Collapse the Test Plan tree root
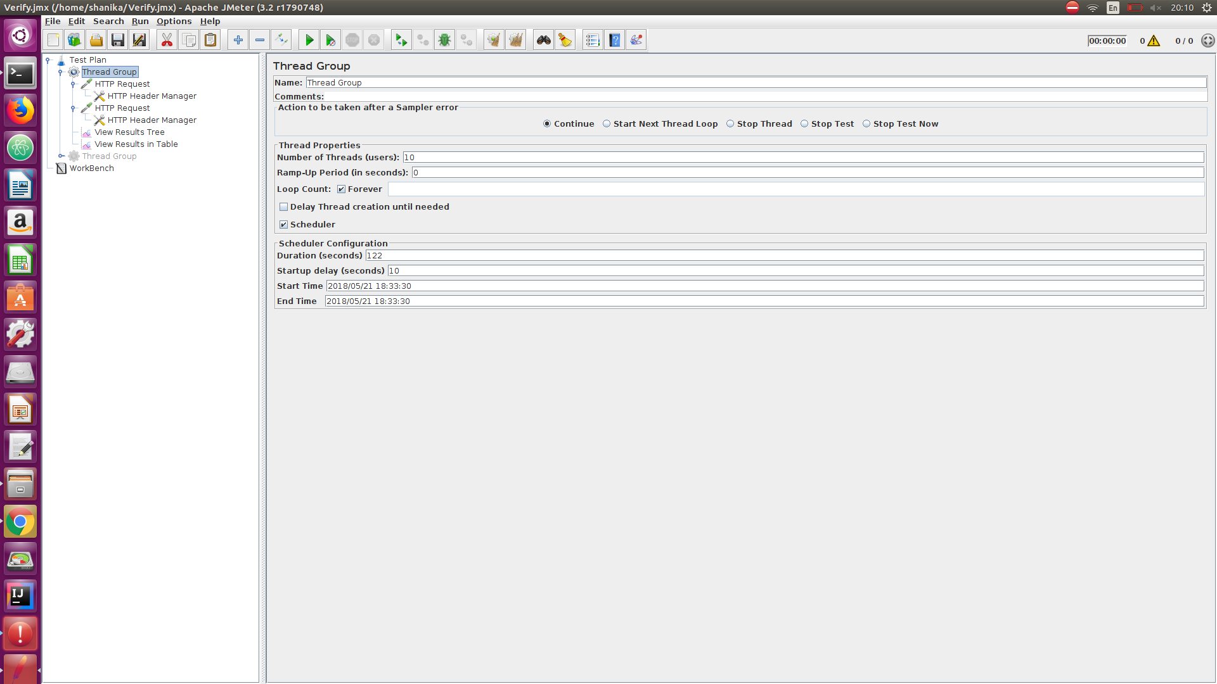The width and height of the screenshot is (1217, 684). 48,60
